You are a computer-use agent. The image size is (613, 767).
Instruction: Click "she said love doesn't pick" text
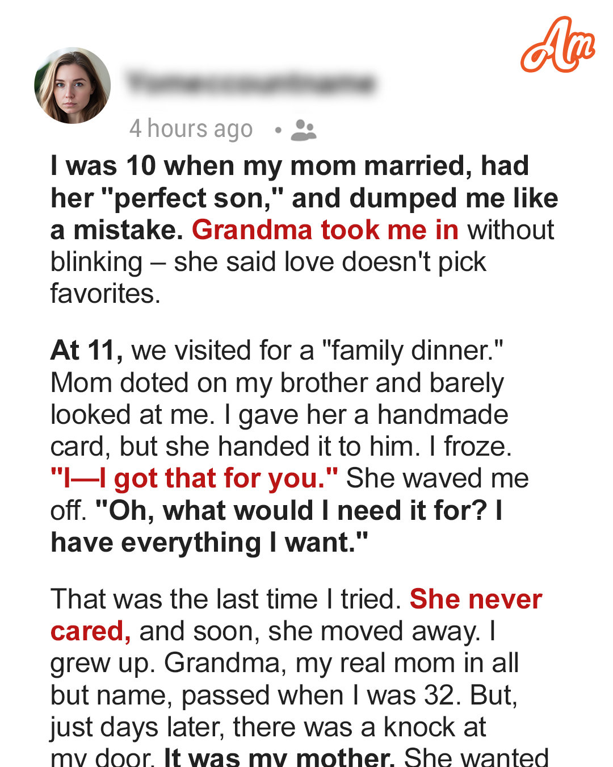tap(330, 262)
